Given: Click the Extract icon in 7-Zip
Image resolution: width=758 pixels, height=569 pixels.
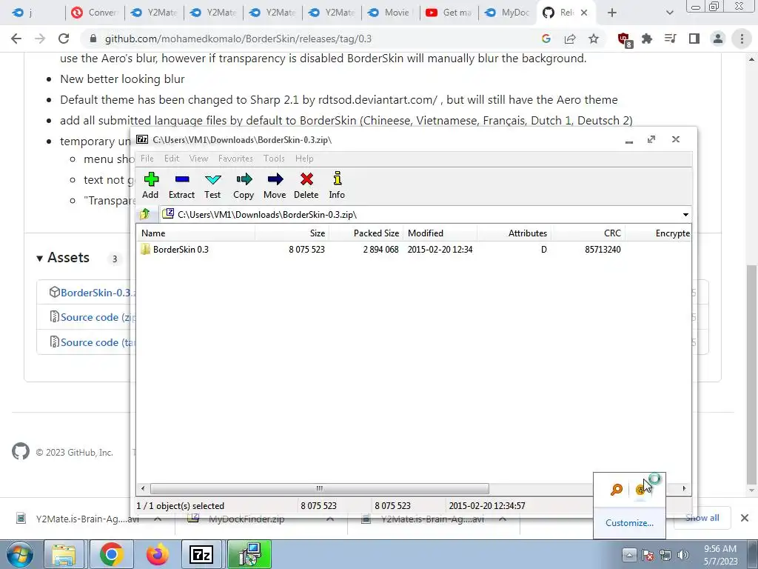Looking at the screenshot, I should pos(182,185).
